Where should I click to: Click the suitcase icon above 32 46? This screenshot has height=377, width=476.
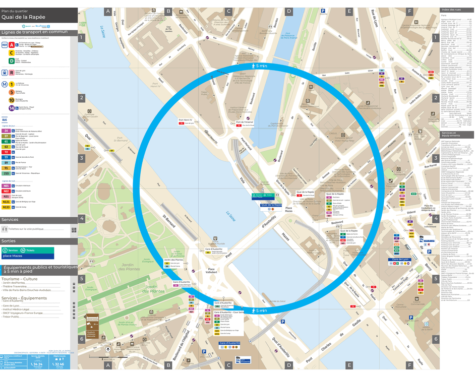coord(56,358)
